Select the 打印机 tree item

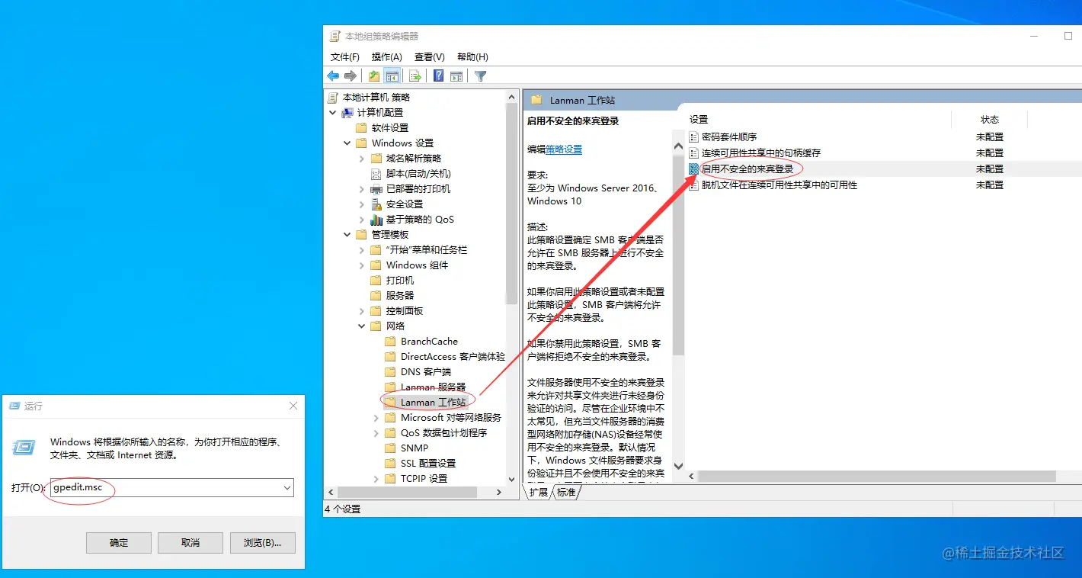[400, 281]
